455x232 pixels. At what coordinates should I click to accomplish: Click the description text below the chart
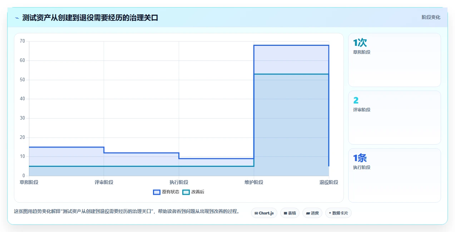127,211
